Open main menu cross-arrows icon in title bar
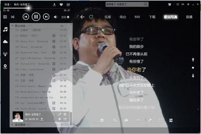Screen dimensions: 201x134 point(188,4)
